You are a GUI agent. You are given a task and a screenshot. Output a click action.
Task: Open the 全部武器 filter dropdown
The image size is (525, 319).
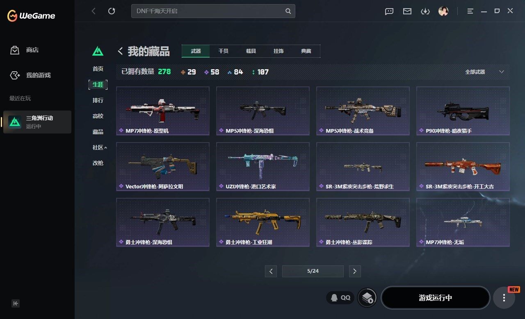click(484, 72)
